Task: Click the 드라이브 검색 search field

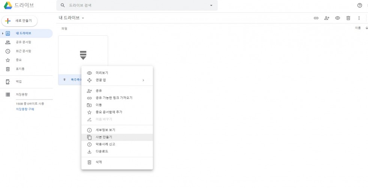Action: tap(137, 5)
